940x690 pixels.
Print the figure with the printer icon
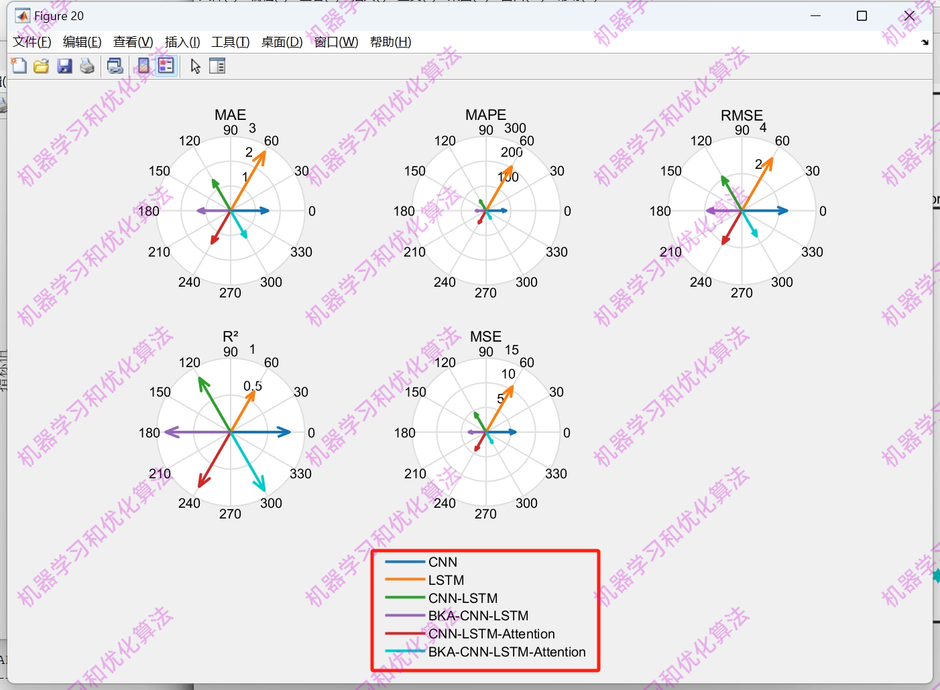click(87, 66)
